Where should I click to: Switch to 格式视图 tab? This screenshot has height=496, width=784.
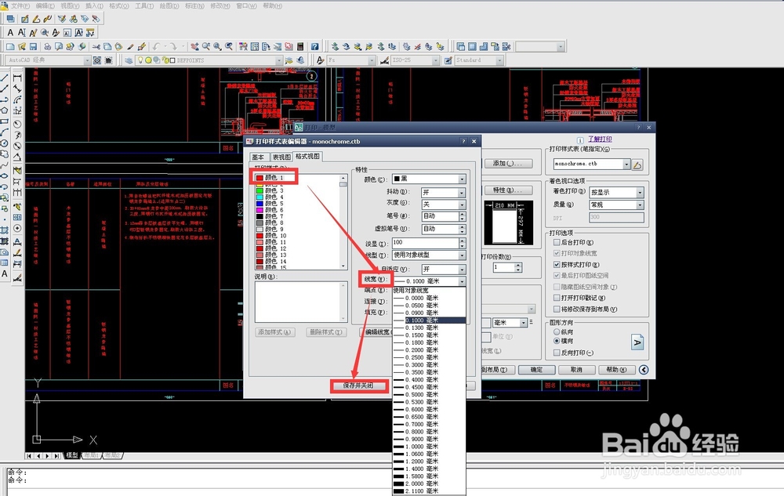coord(307,157)
